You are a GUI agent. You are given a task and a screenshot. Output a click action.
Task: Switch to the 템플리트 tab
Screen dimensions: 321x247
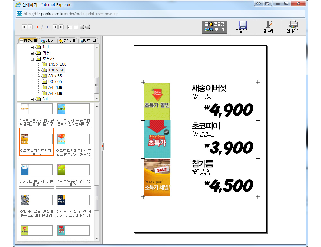pyautogui.click(x=28, y=40)
